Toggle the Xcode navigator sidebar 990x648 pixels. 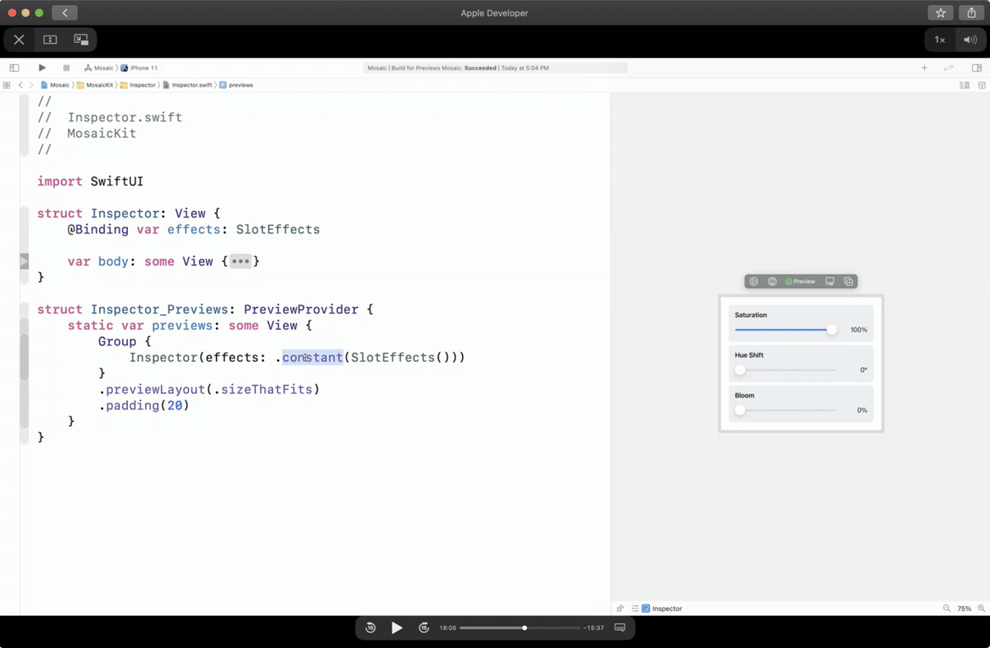point(14,68)
